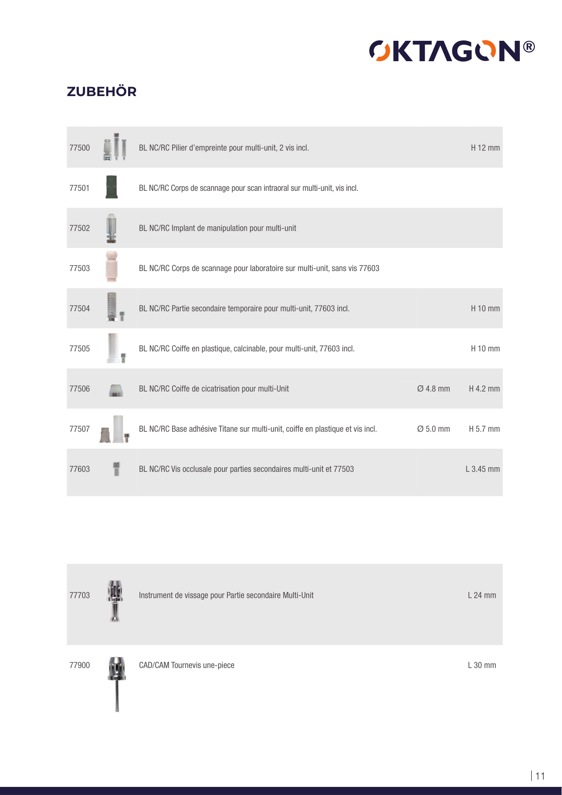Click the 77504 temporary abutment image
562x795 pixels.
[114, 308]
